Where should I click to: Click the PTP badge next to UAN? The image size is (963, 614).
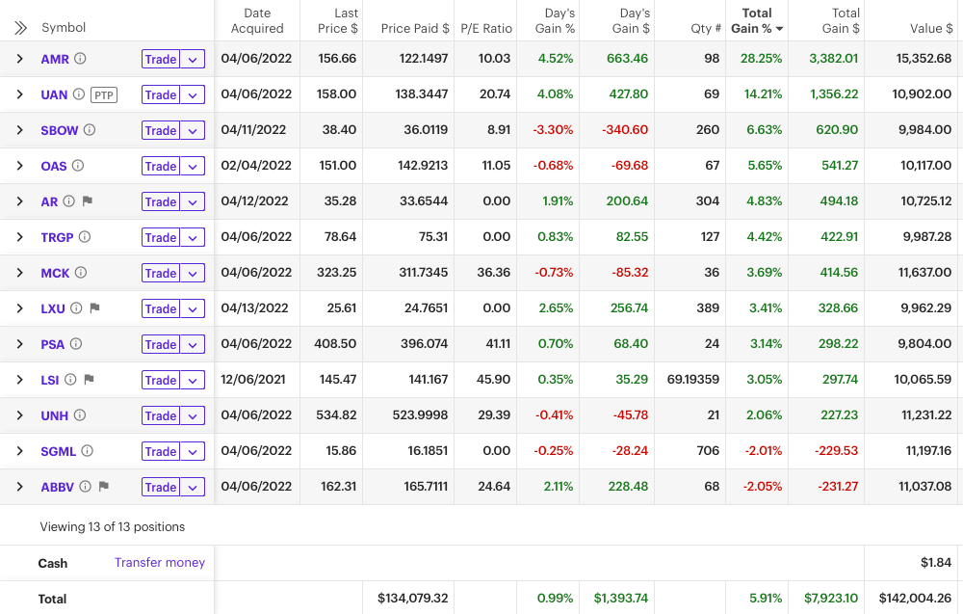click(x=104, y=94)
